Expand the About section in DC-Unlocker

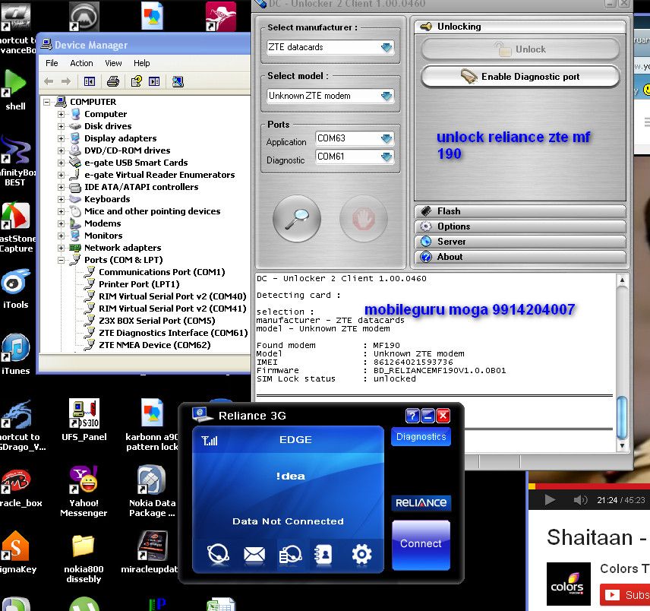point(520,257)
